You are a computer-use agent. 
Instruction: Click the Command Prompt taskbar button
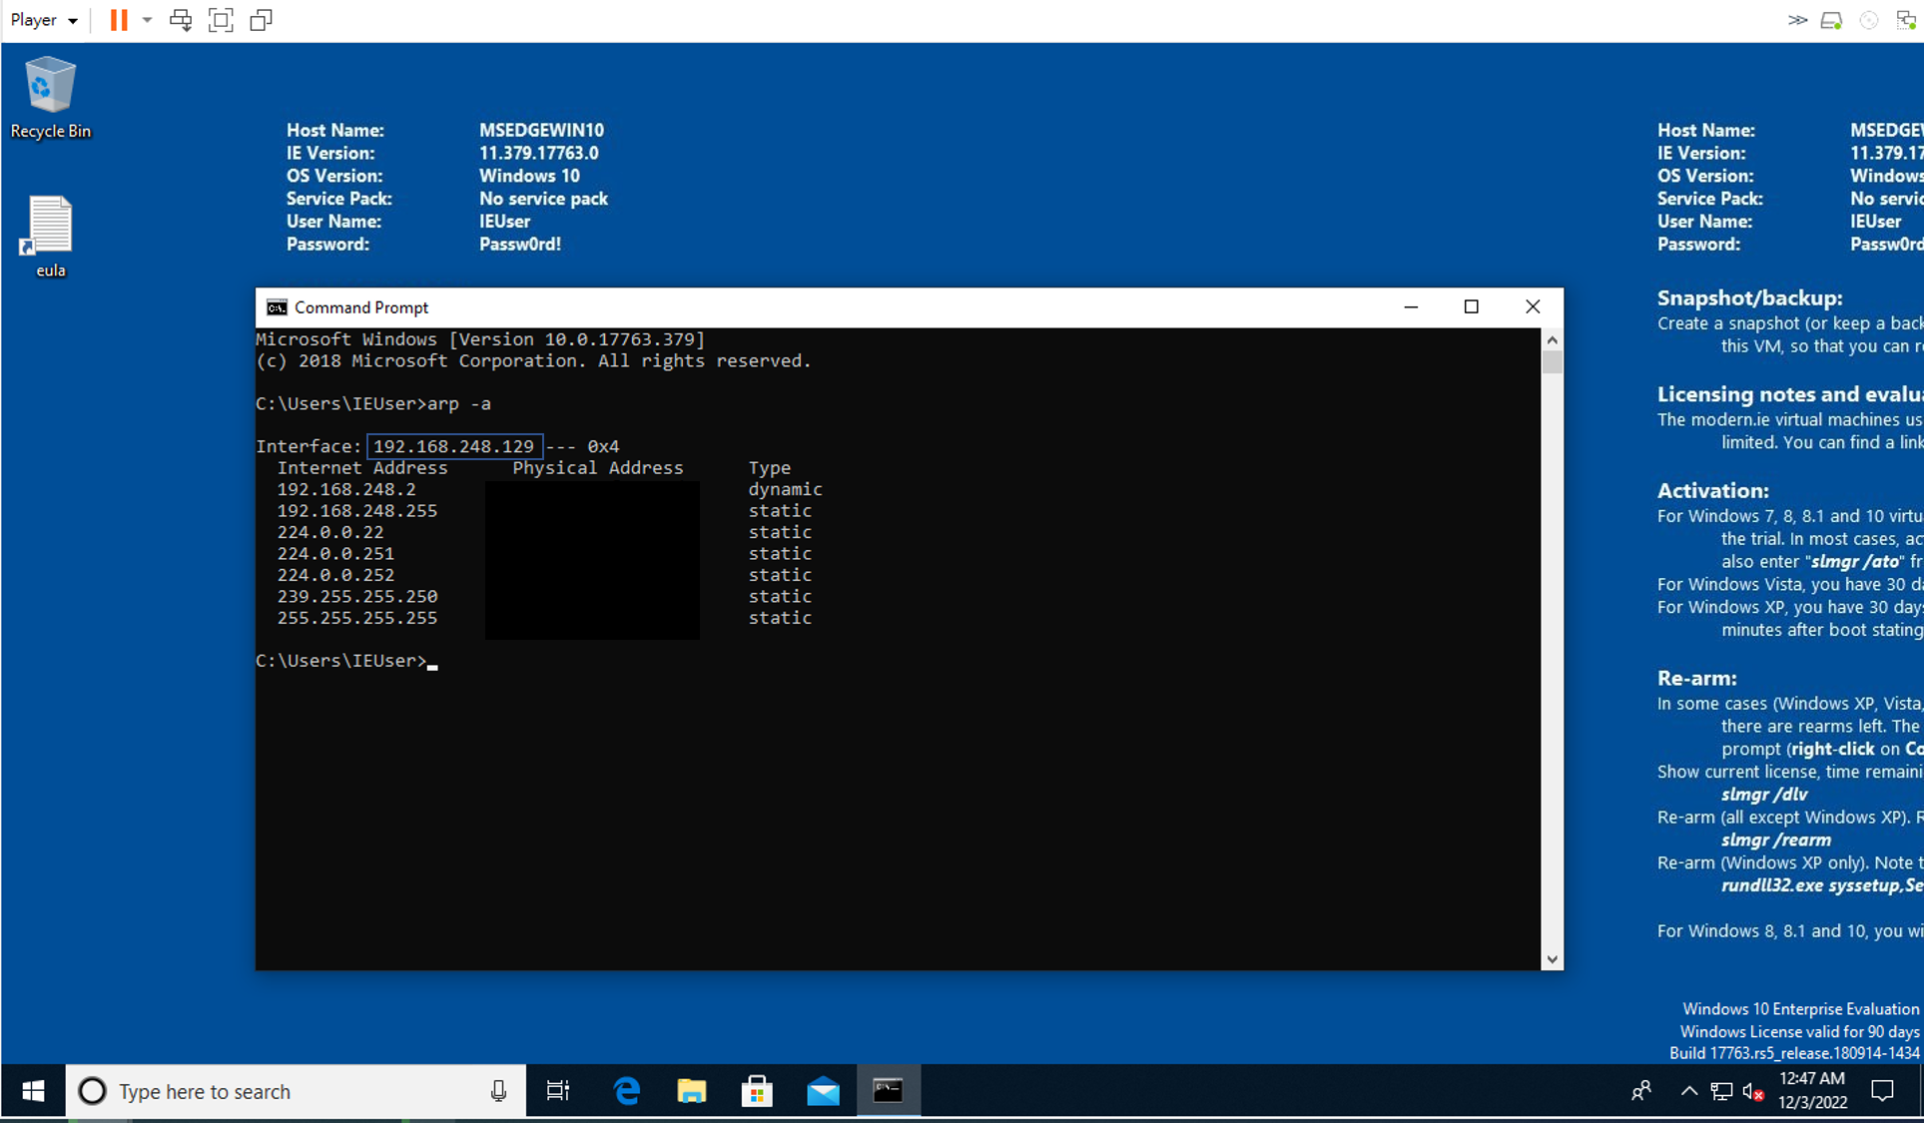888,1091
